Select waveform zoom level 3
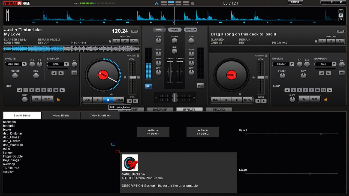The height and width of the screenshot is (196, 349). point(341,19)
